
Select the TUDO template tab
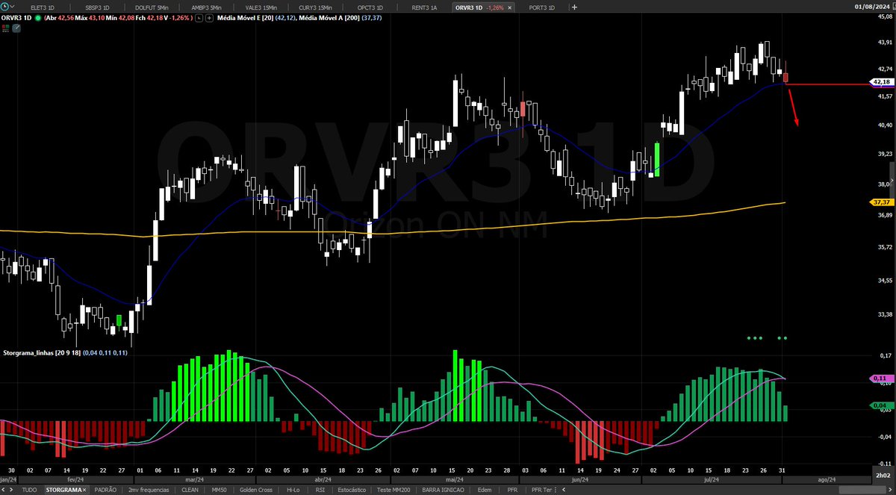coord(29,490)
